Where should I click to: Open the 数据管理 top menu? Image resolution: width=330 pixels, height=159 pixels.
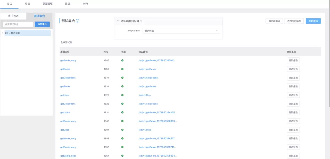pyautogui.click(x=48, y=4)
